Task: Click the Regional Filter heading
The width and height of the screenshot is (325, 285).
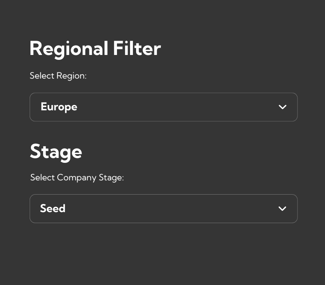Action: [95, 48]
